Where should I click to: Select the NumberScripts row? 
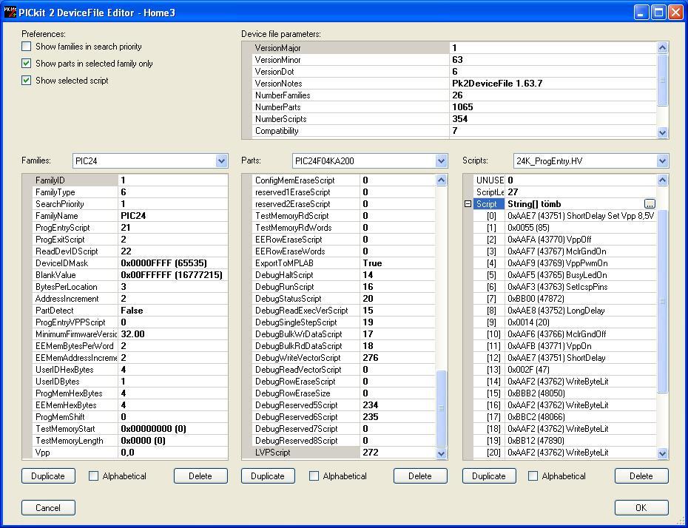(x=454, y=119)
